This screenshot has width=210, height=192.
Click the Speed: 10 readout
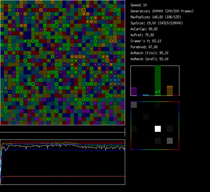tap(139, 5)
